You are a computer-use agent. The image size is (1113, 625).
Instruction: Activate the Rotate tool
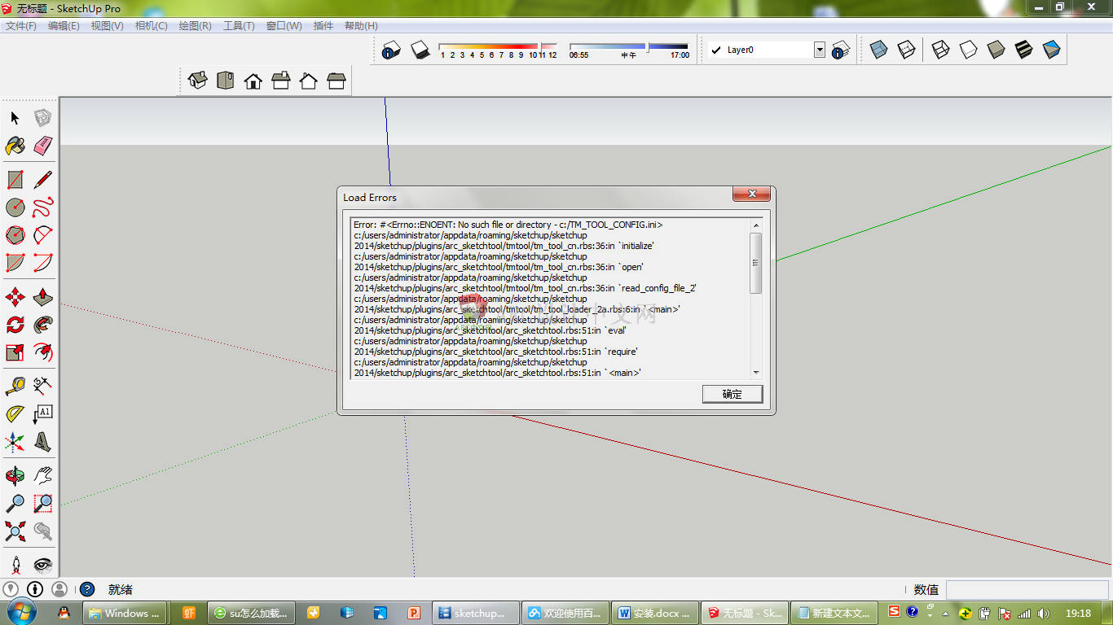15,325
